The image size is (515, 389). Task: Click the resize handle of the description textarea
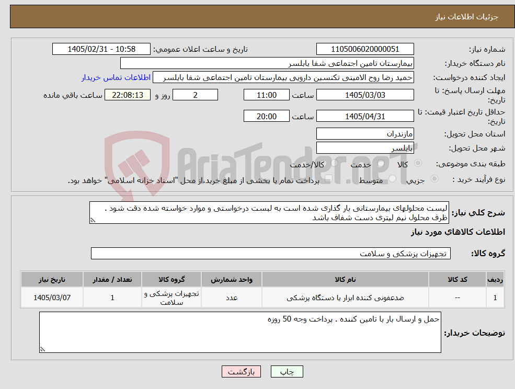click(x=93, y=221)
